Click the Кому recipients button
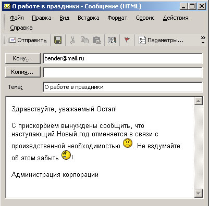Image resolution: width=209 pixels, height=206 pixels. (23, 59)
